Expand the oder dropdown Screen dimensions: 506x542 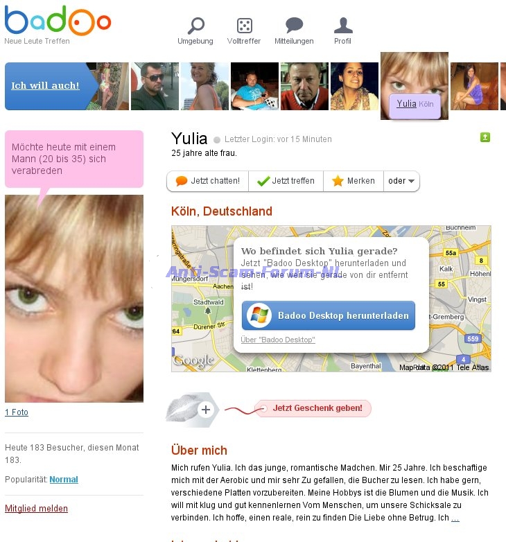[x=401, y=181]
